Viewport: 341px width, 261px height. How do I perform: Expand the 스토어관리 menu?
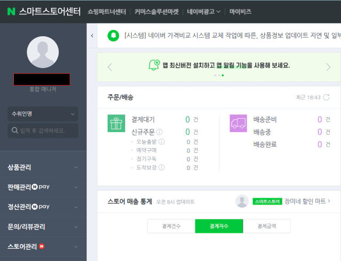[43, 247]
